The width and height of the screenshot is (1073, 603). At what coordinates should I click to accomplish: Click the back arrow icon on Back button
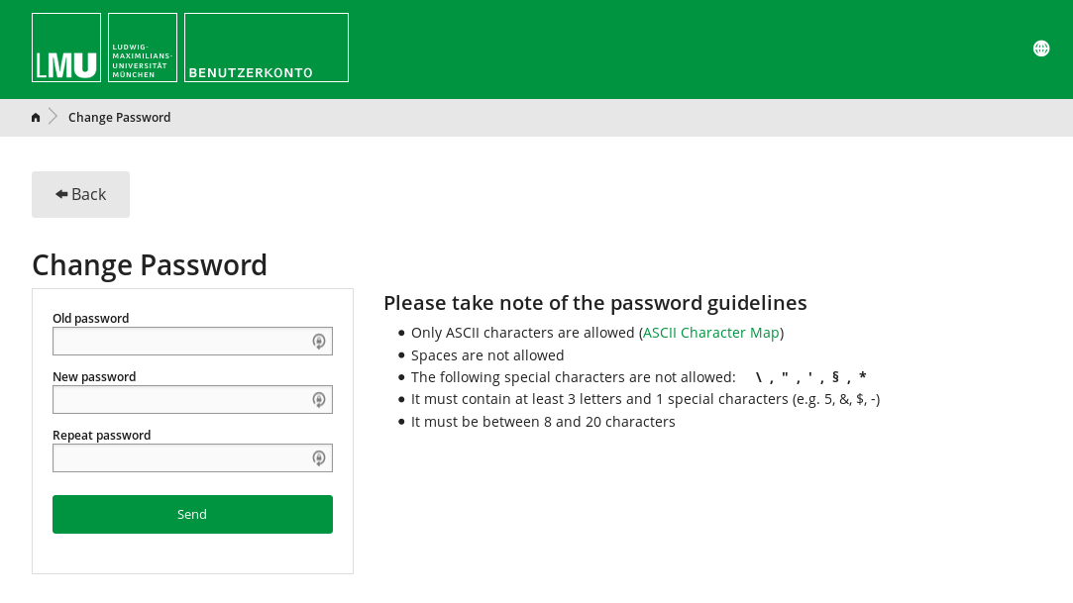coord(61,193)
